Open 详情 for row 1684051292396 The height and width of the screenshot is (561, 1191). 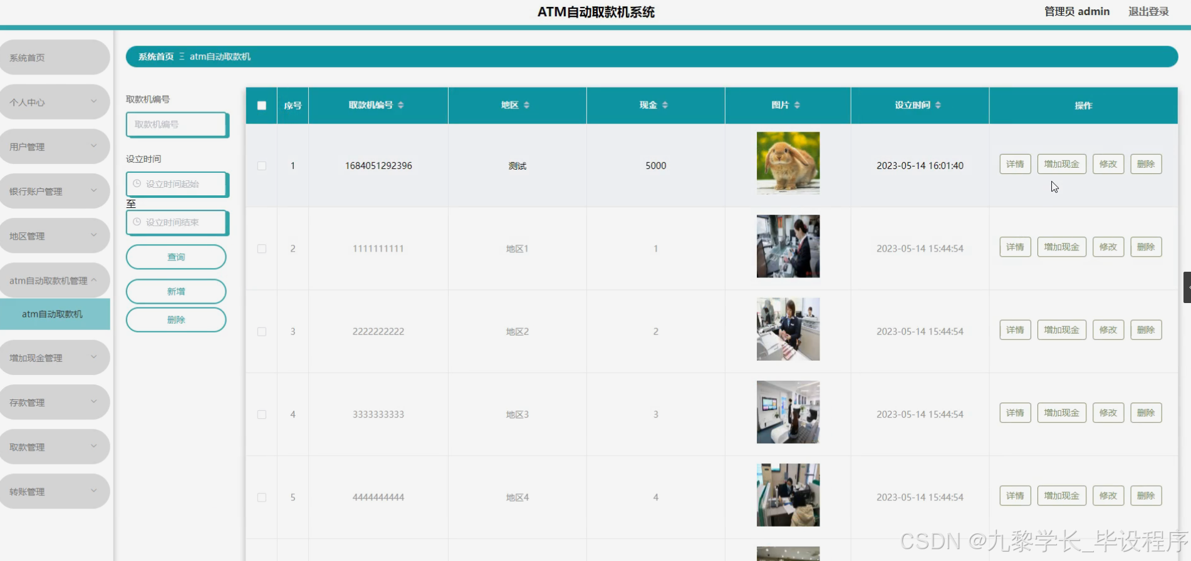click(1015, 164)
